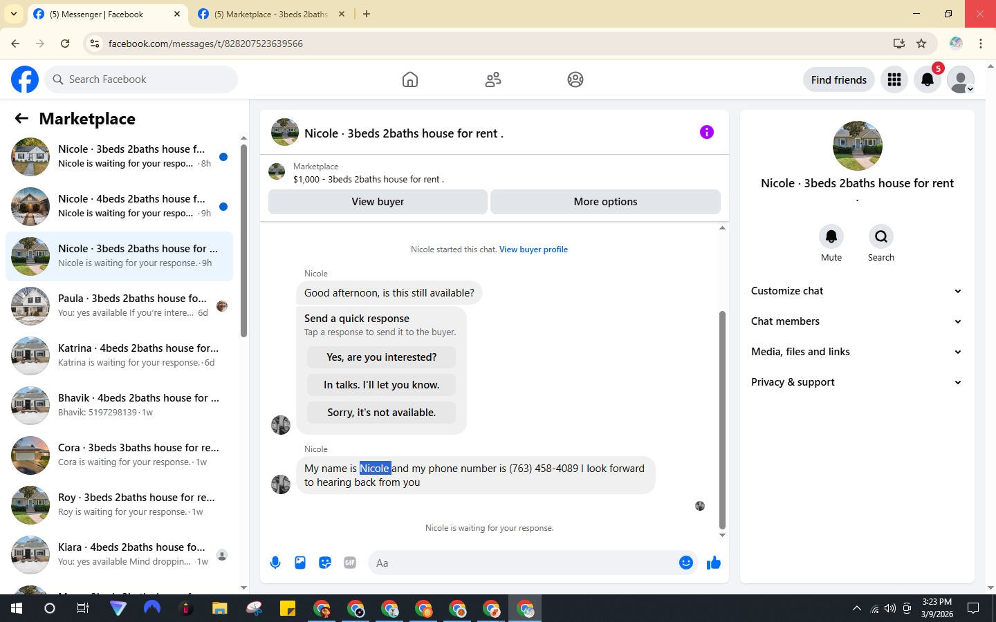Open conversation information purple icon
The height and width of the screenshot is (622, 996).
pos(706,132)
